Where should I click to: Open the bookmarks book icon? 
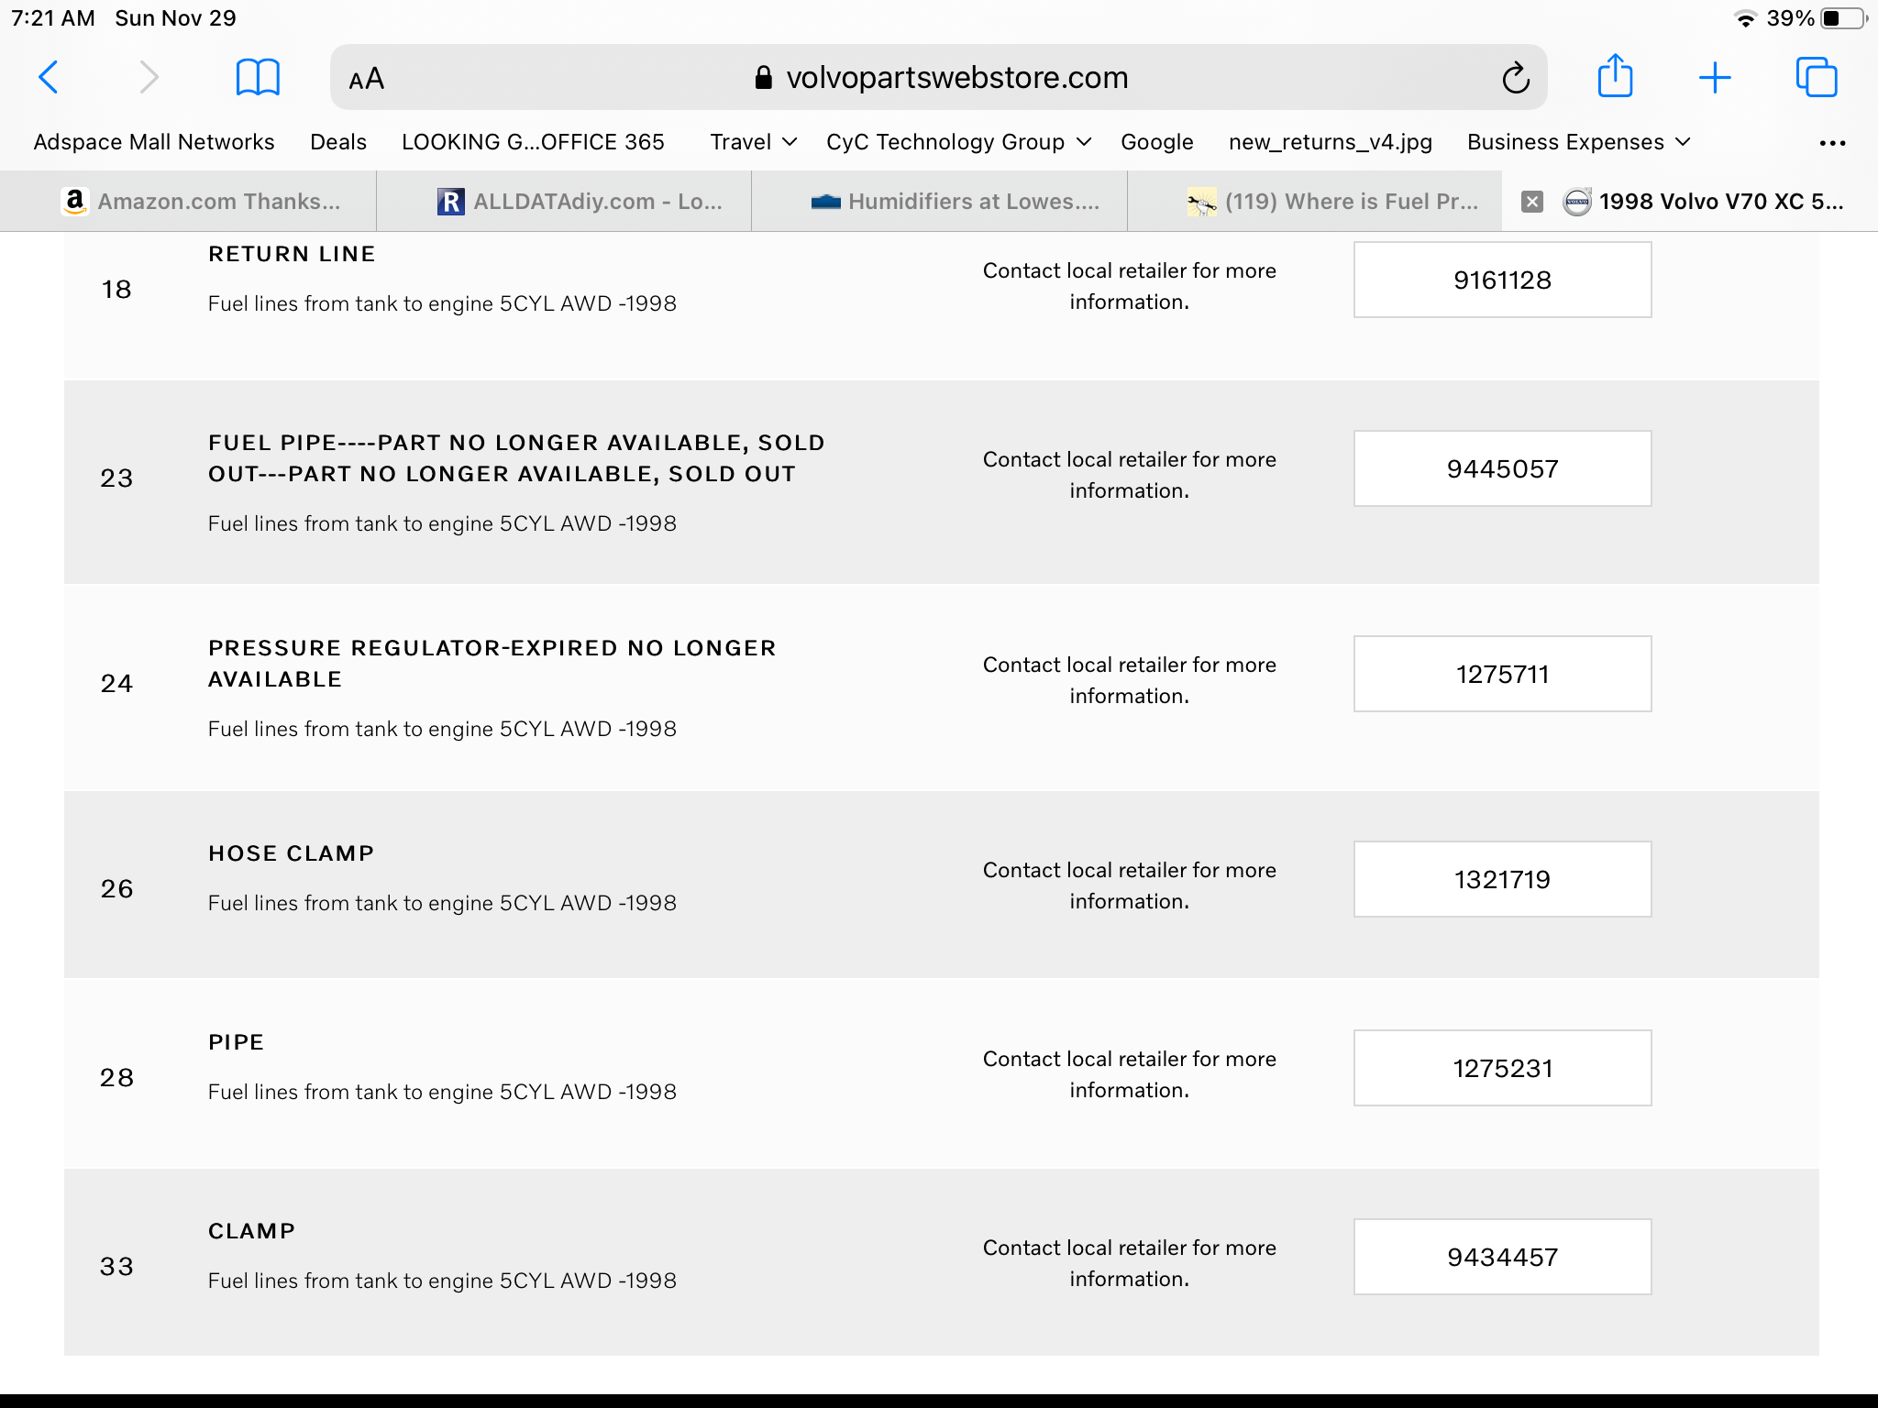tap(258, 77)
